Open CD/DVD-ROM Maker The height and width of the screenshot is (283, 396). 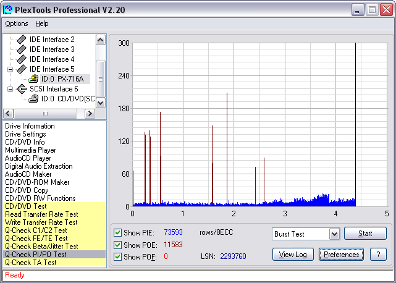pos(37,182)
